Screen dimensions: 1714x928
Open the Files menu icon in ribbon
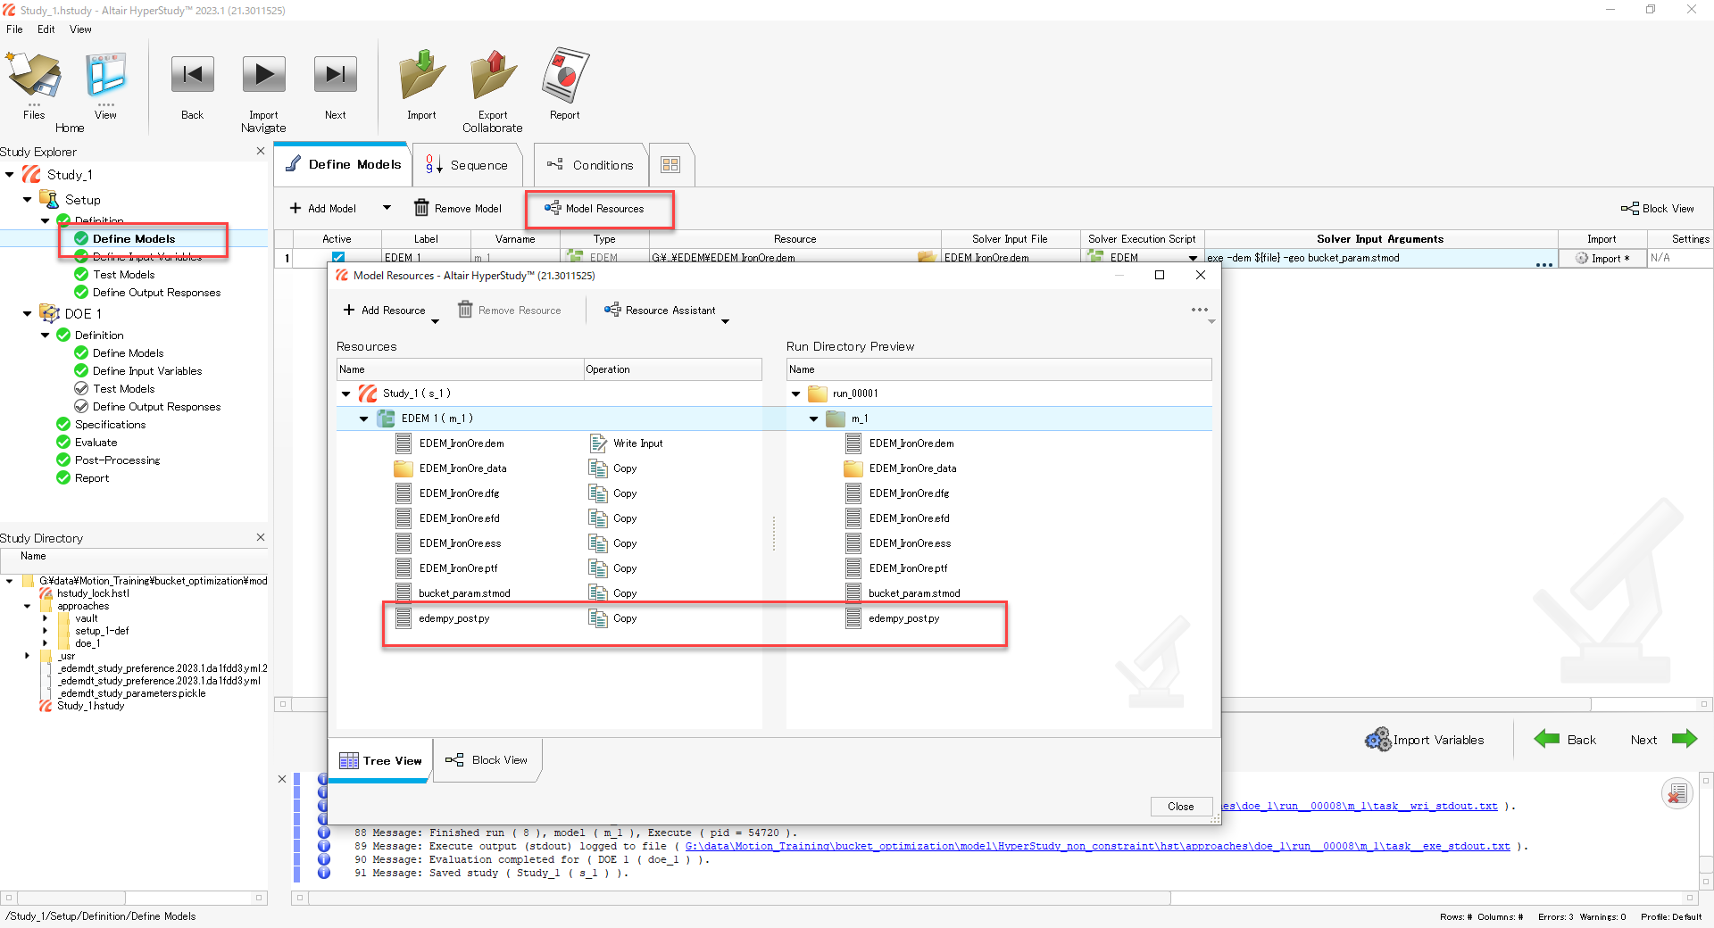(34, 75)
